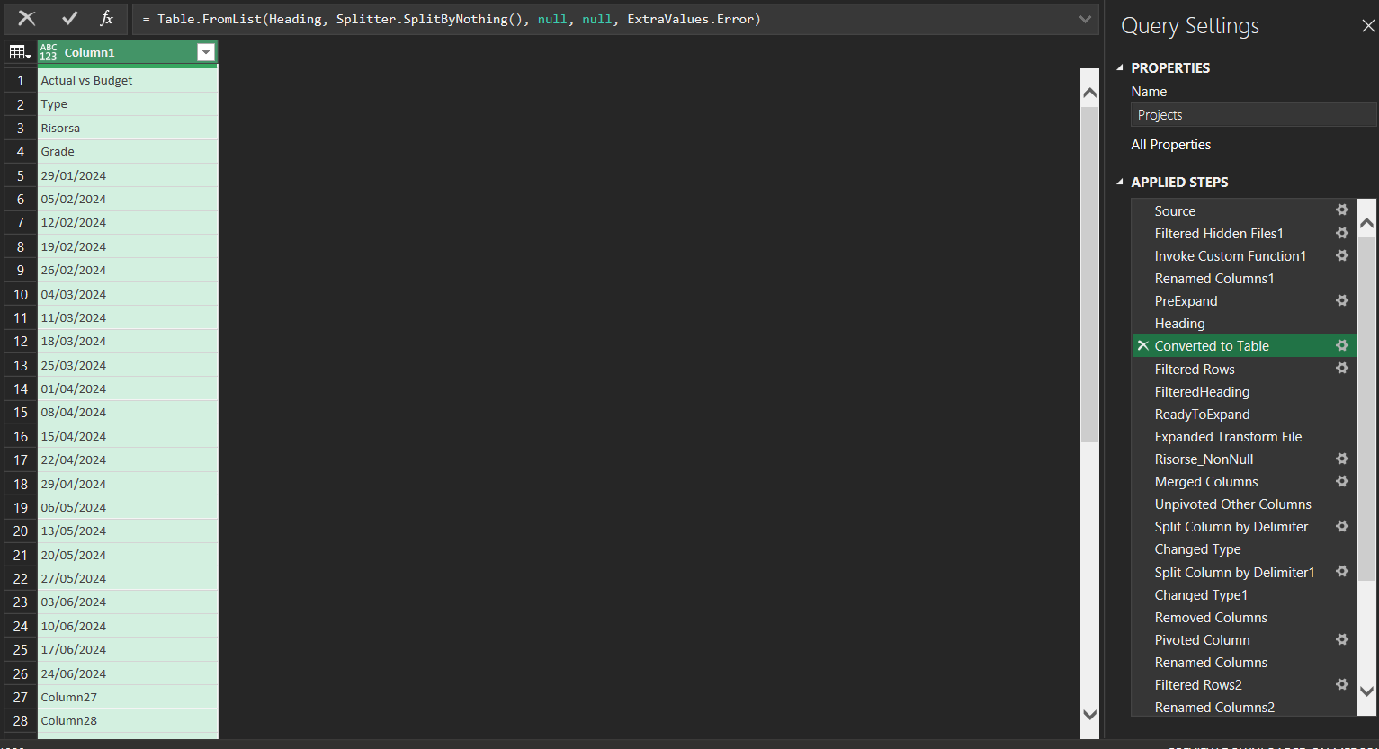1379x749 pixels.
Task: Confirm the formula with the checkmark icon
Action: point(69,18)
